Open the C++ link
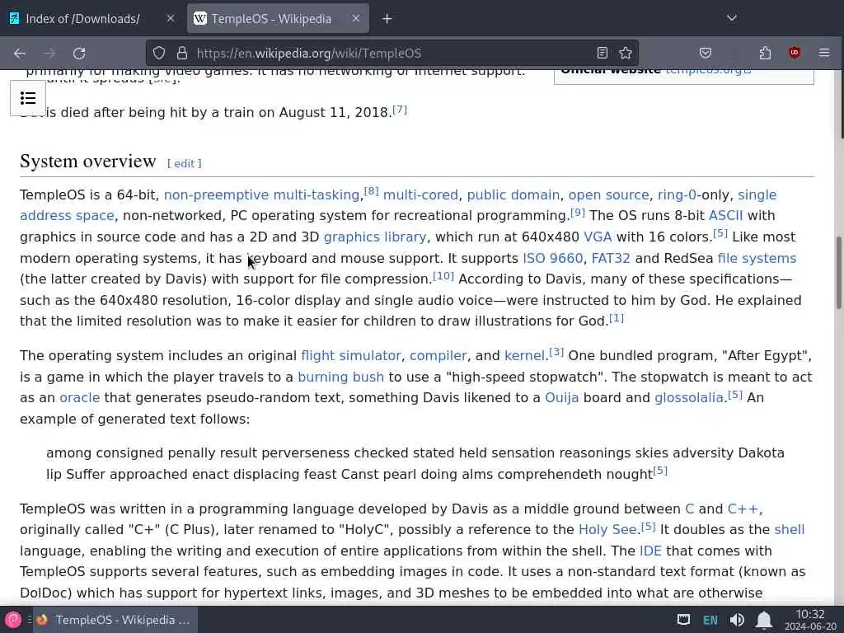The width and height of the screenshot is (844, 633). pos(743,509)
